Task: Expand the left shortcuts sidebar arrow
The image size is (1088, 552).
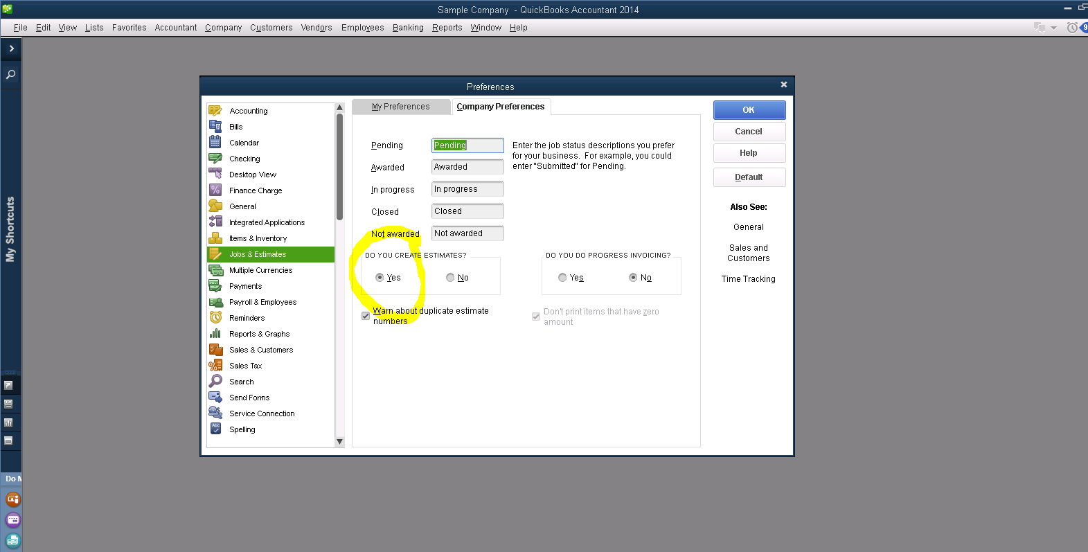Action: 11,48
